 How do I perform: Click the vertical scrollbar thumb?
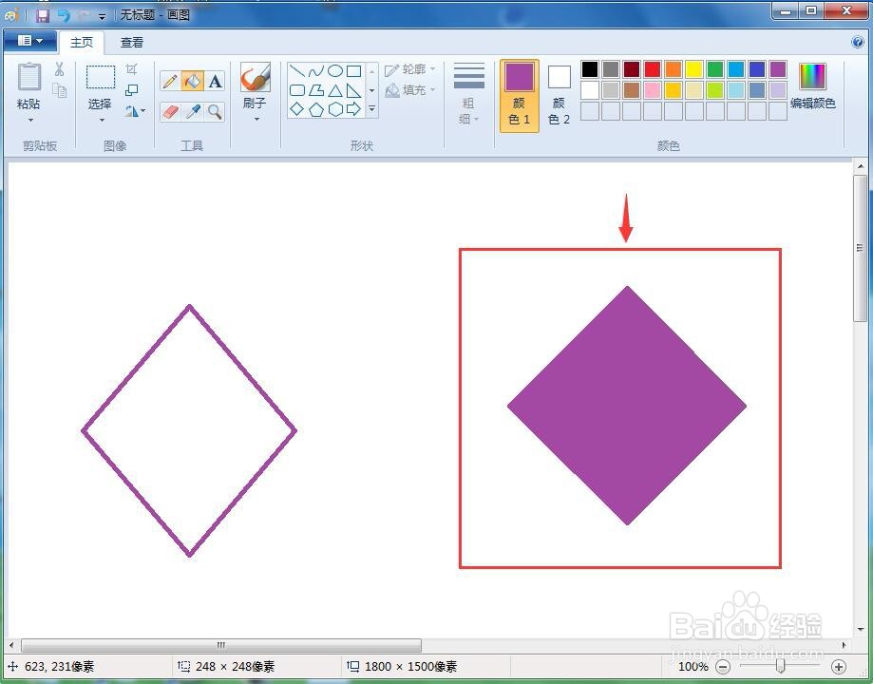pos(861,248)
